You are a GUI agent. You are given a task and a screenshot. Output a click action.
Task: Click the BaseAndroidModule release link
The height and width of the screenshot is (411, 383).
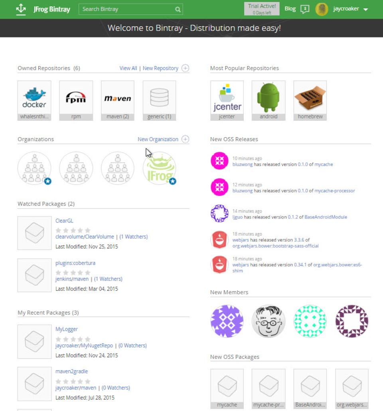click(x=326, y=217)
